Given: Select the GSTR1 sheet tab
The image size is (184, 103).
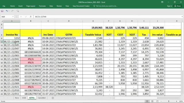Looking at the screenshot, I should click(32, 98).
